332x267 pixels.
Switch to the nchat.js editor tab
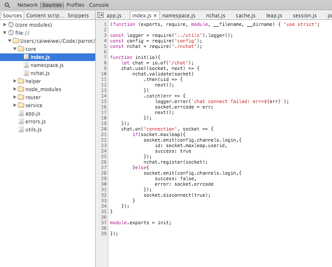[x=215, y=16]
